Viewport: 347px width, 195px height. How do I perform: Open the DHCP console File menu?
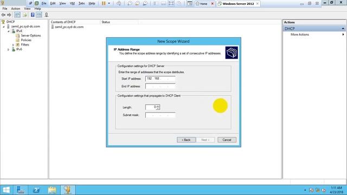tap(5, 9)
